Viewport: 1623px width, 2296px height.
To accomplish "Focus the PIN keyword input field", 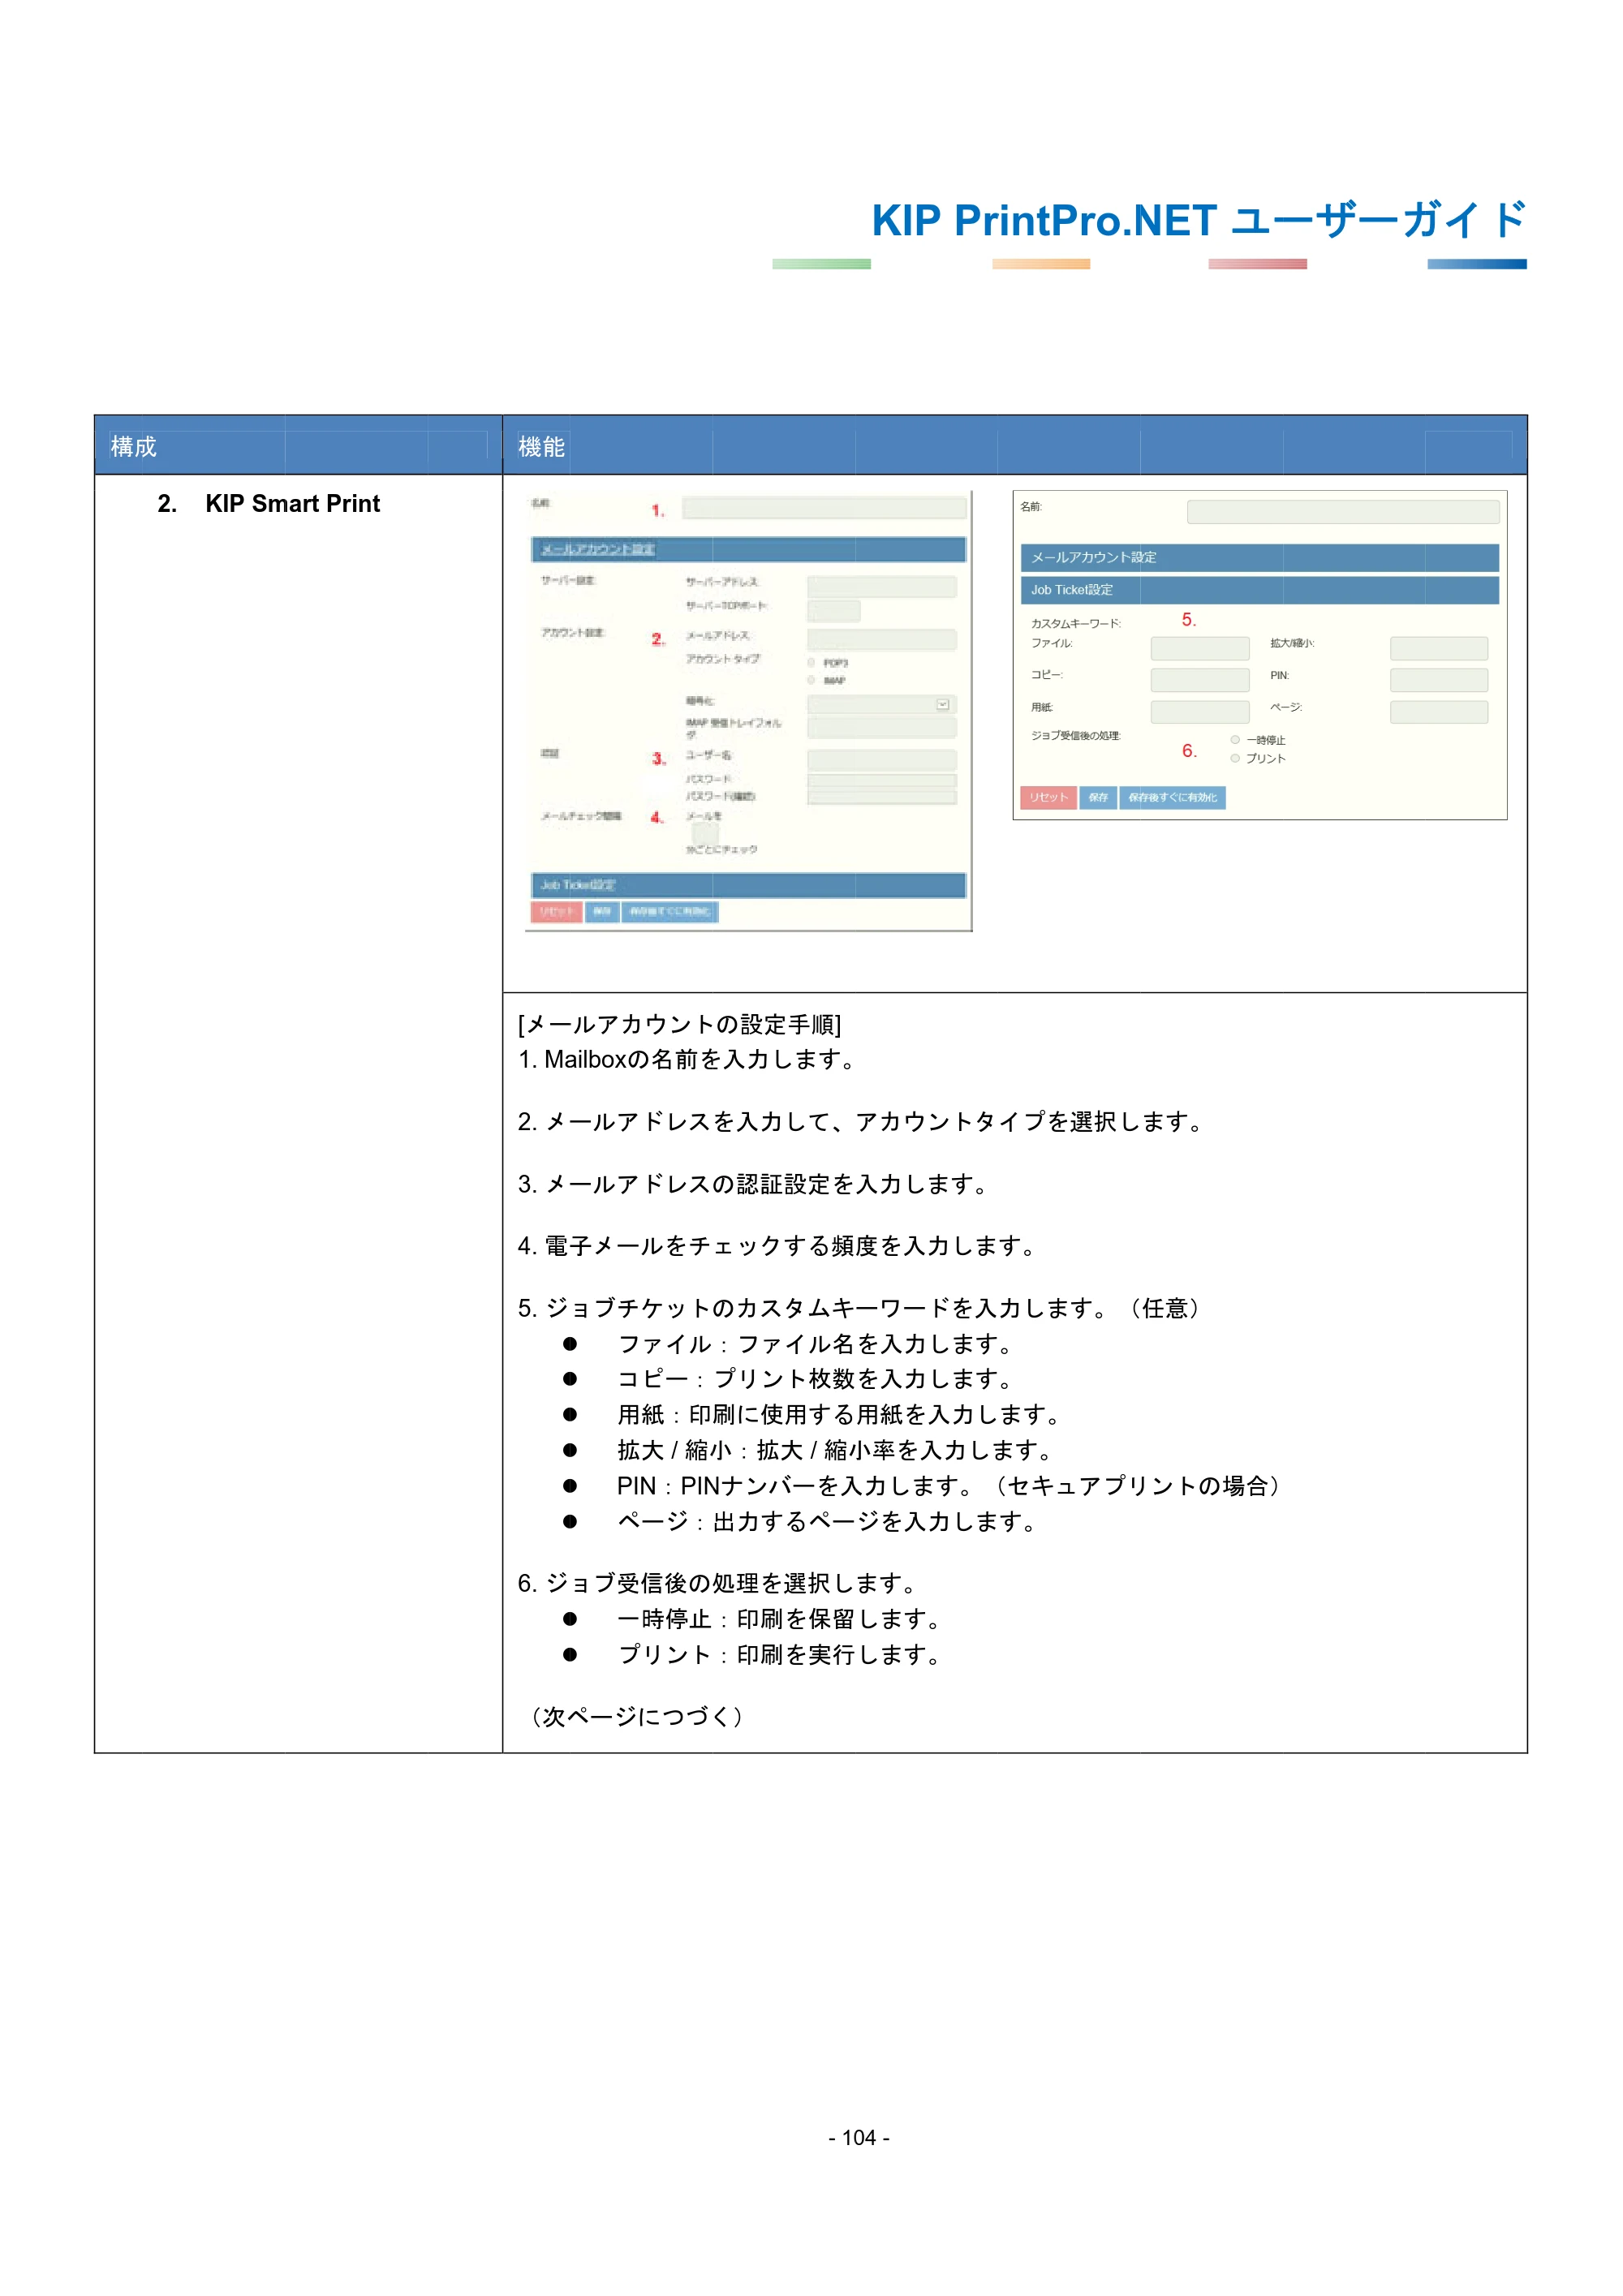I will point(1439,680).
